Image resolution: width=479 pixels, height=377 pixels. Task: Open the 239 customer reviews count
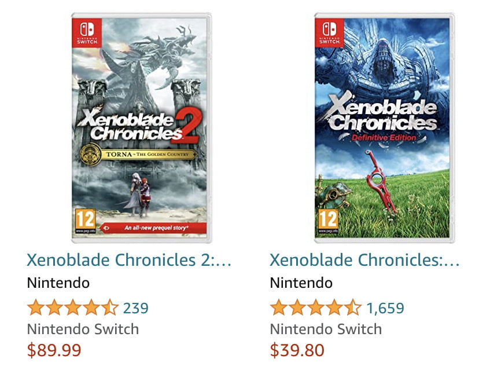(x=136, y=308)
